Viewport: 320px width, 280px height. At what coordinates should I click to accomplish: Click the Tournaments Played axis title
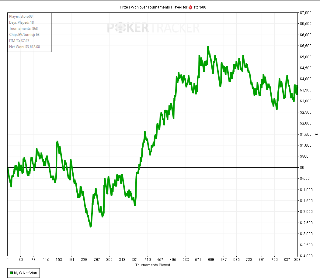(152, 265)
